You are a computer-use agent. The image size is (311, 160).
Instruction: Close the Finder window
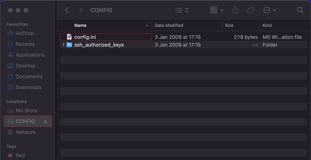(10, 10)
